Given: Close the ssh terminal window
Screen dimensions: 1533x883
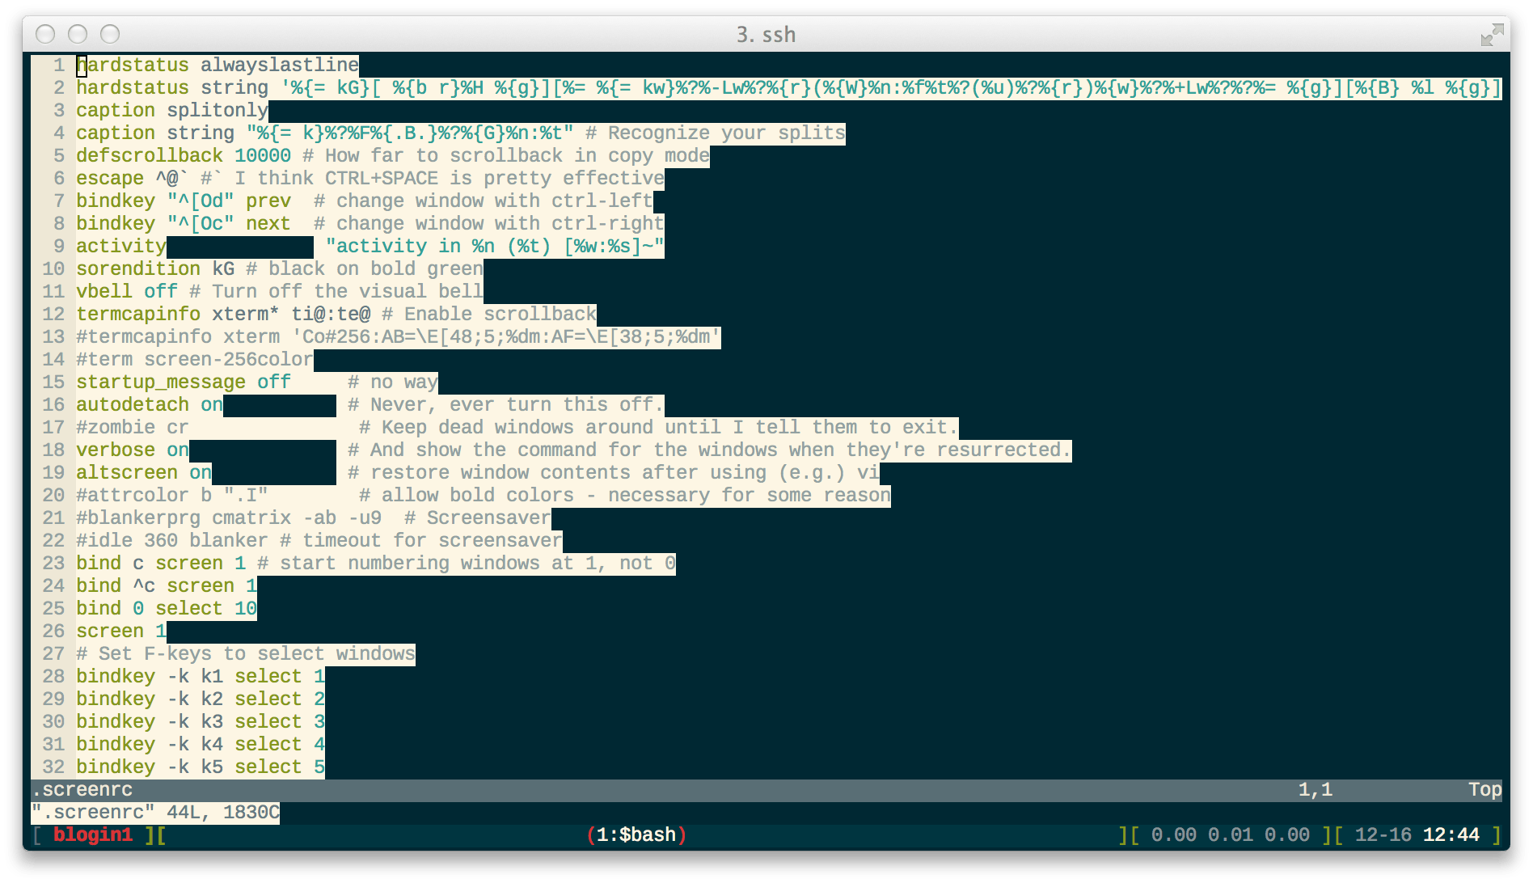Looking at the screenshot, I should 46,34.
